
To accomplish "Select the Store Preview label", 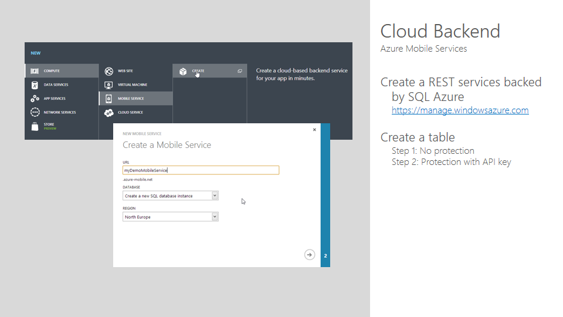I will click(x=50, y=126).
